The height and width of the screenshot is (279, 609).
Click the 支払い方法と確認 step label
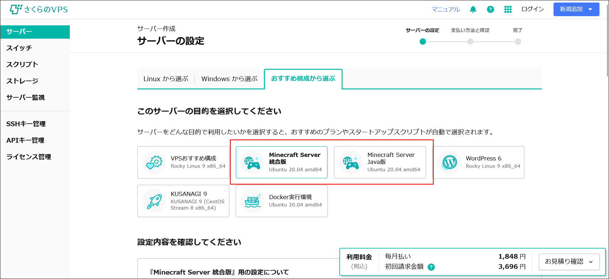[x=470, y=30]
